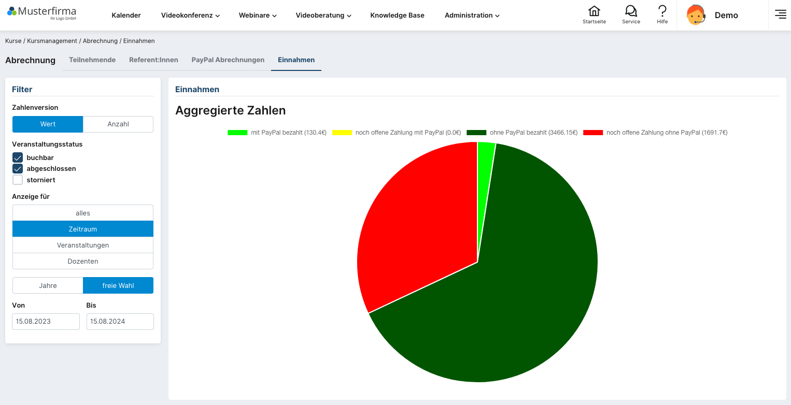The width and height of the screenshot is (791, 405).
Task: Click the Demo user avatar
Action: (x=696, y=15)
